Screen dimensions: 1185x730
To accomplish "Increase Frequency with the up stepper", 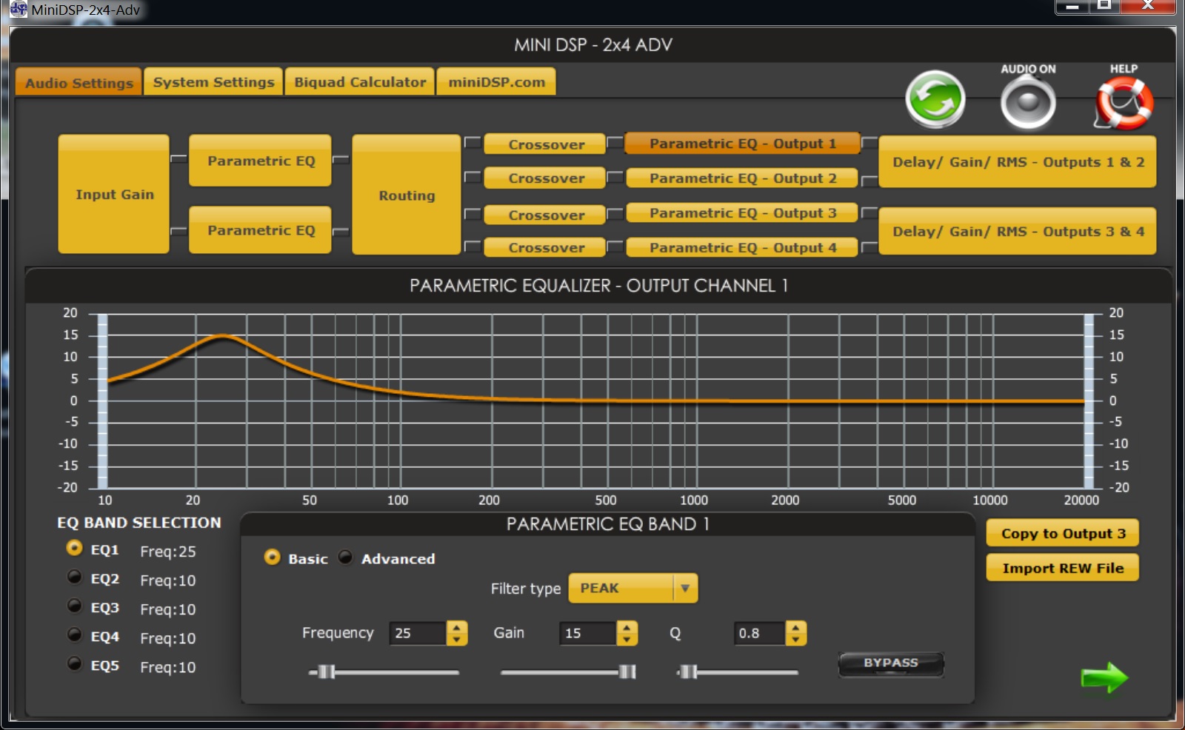I will point(457,627).
